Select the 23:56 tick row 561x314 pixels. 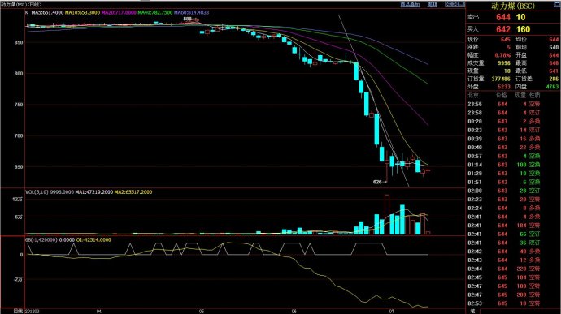[513, 105]
